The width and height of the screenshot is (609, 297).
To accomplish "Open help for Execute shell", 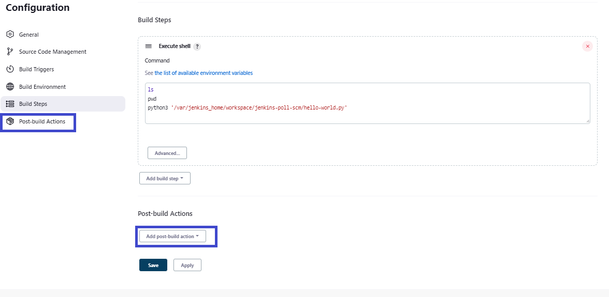I will click(x=197, y=46).
